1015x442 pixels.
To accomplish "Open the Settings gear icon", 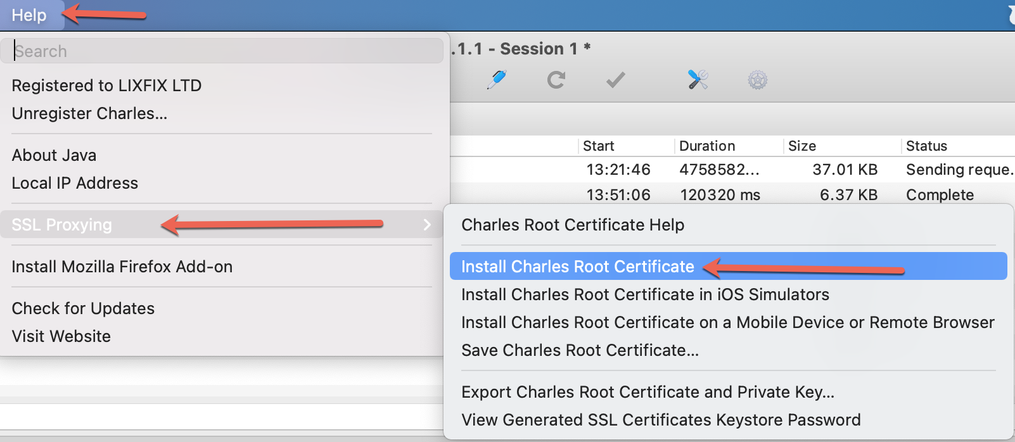I will (x=757, y=80).
